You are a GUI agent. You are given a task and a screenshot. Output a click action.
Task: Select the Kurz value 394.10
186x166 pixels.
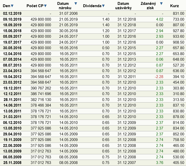pyautogui.click(x=178, y=76)
